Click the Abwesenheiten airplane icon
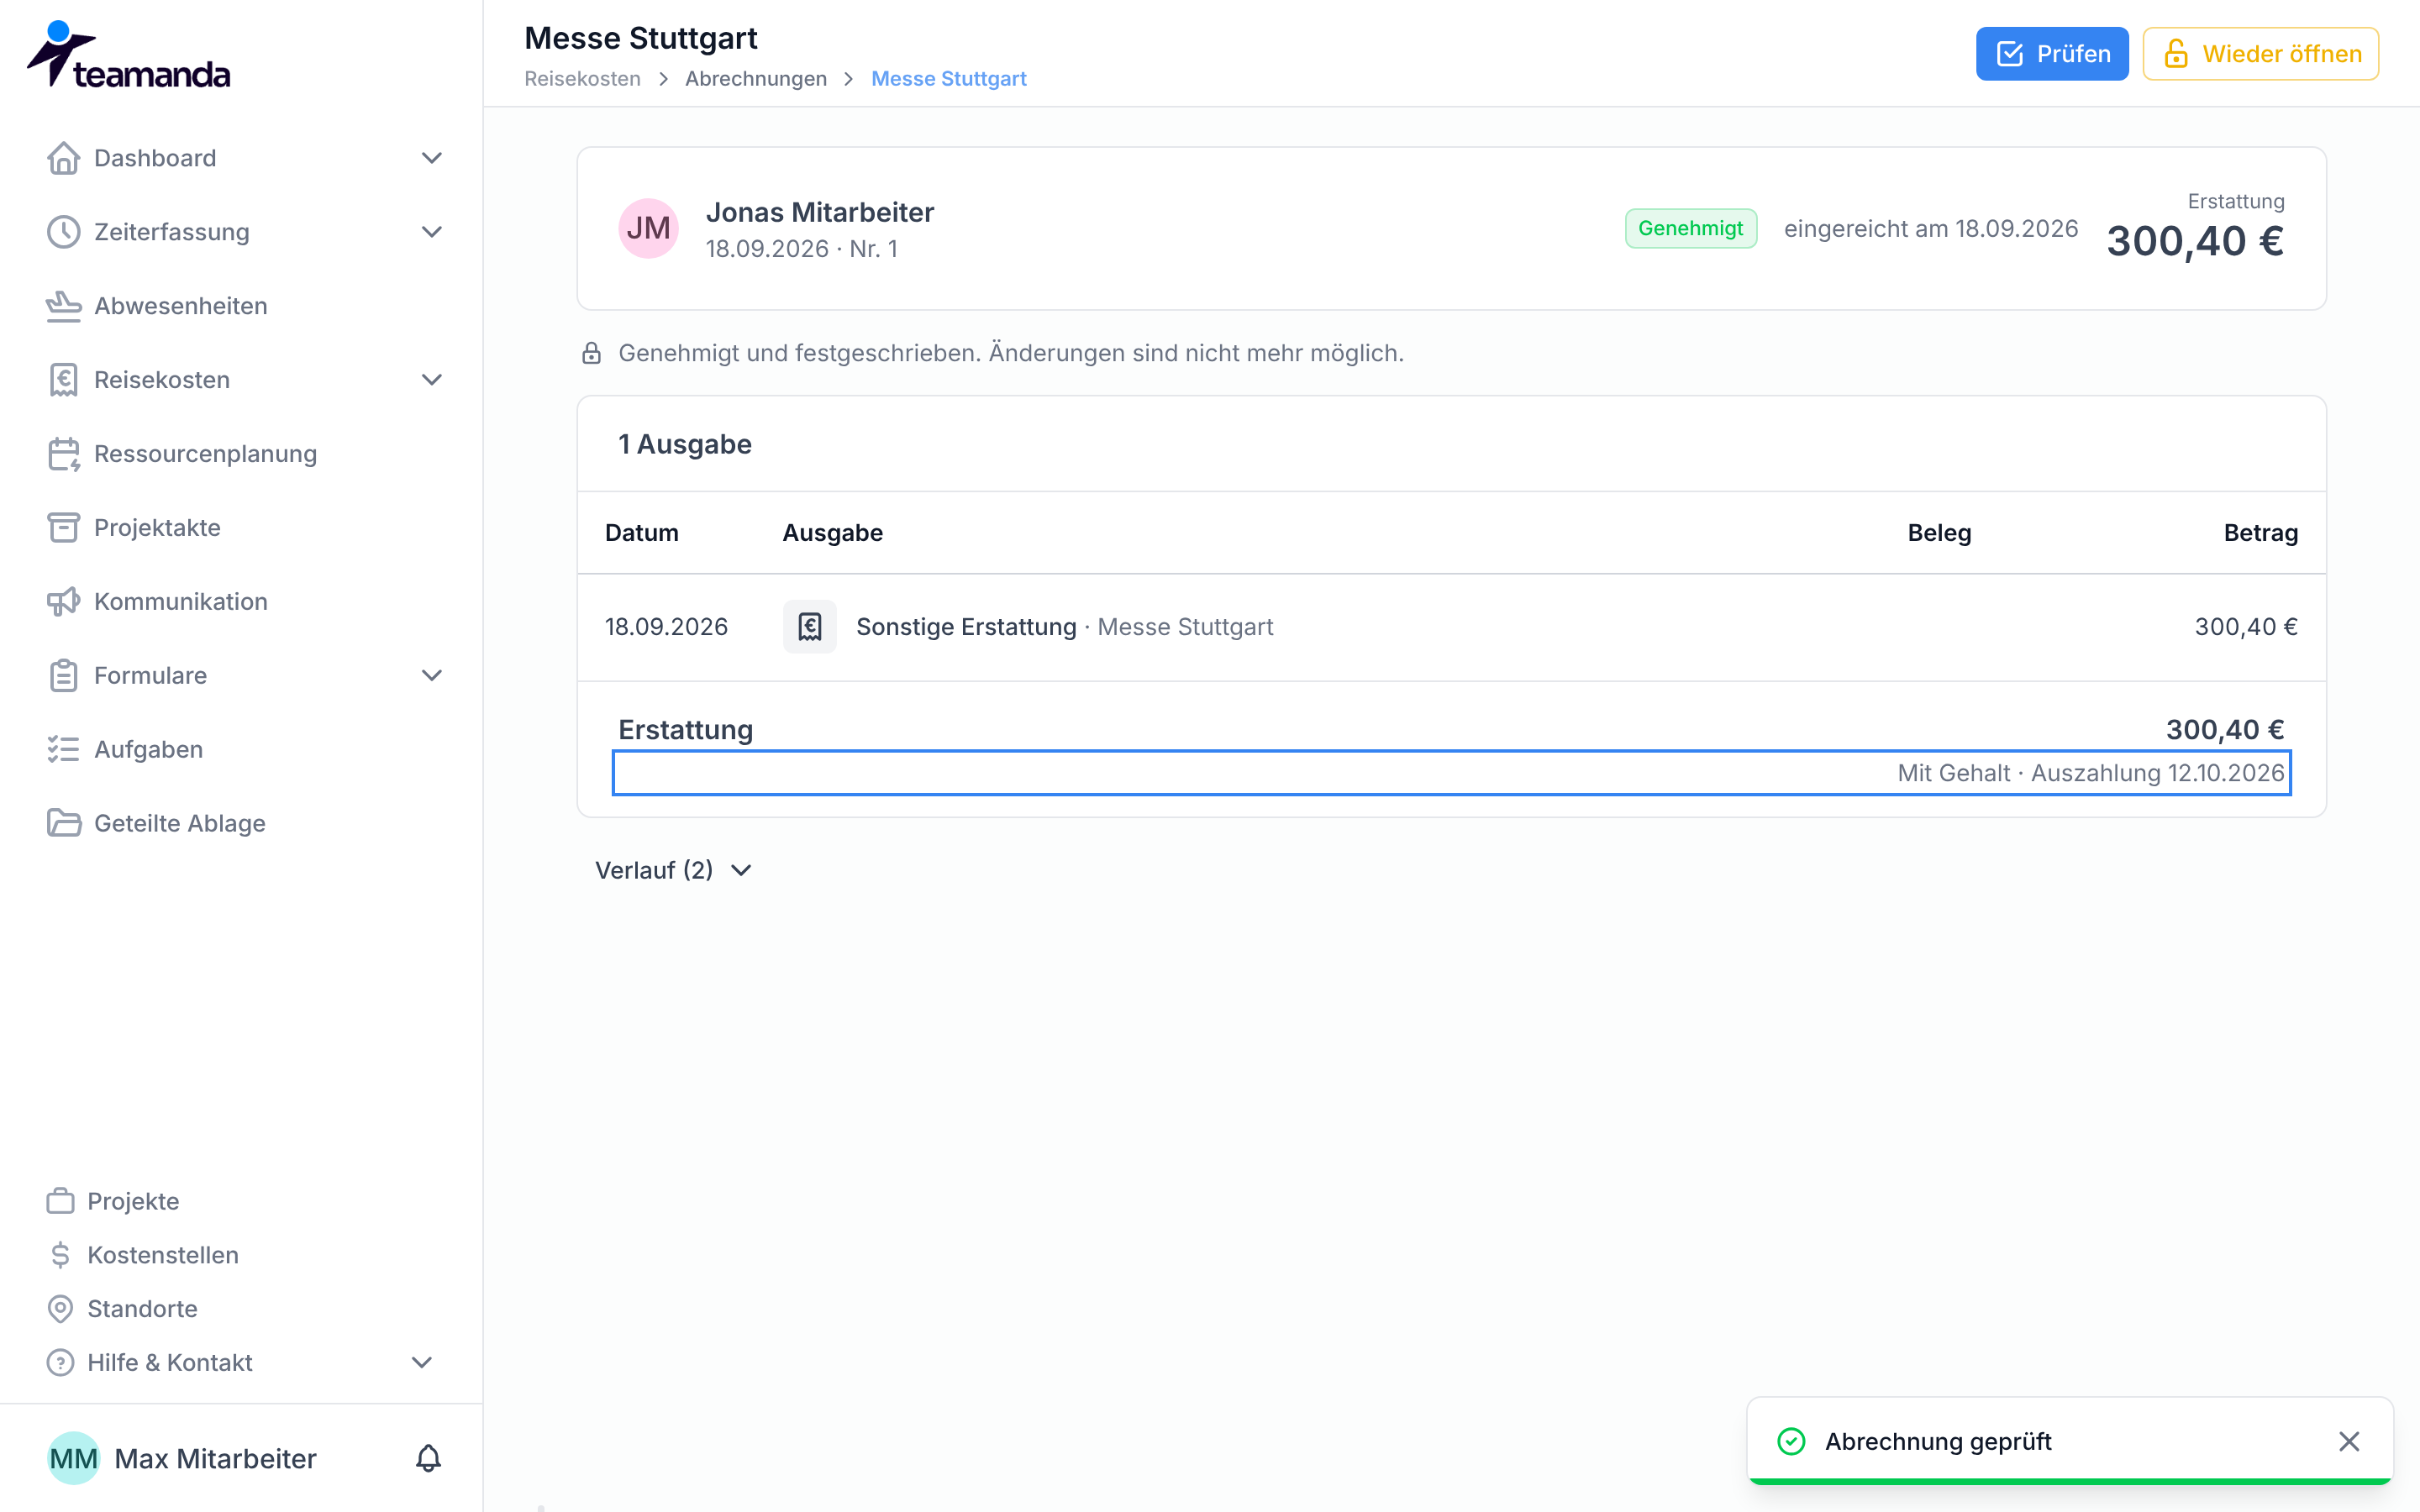The width and height of the screenshot is (2420, 1512). pos(64,306)
